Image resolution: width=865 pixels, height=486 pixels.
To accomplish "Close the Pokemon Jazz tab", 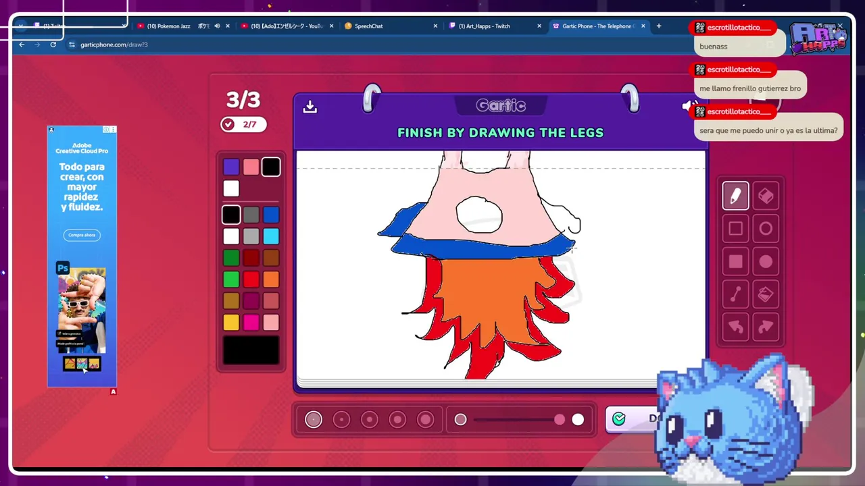I will [228, 26].
